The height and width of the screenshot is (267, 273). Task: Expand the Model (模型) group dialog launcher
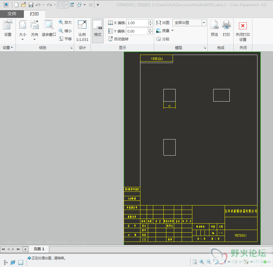point(205,48)
